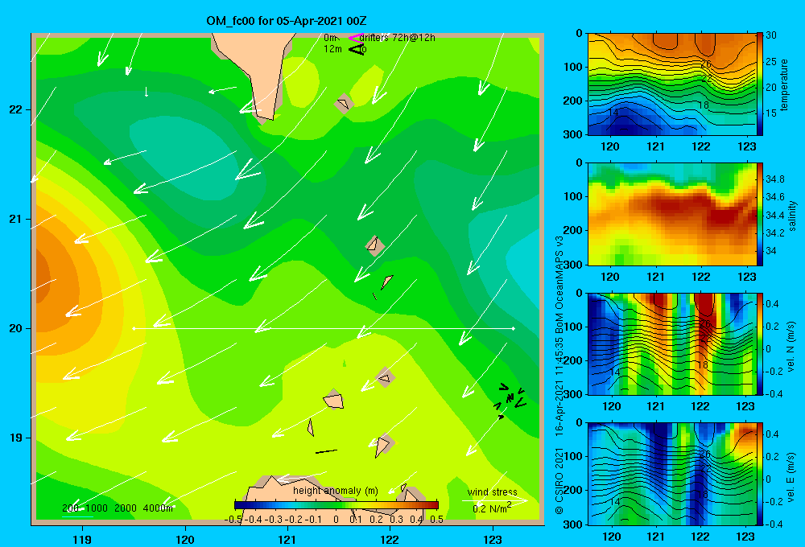Click latitude label 22 on main map

click(x=16, y=110)
